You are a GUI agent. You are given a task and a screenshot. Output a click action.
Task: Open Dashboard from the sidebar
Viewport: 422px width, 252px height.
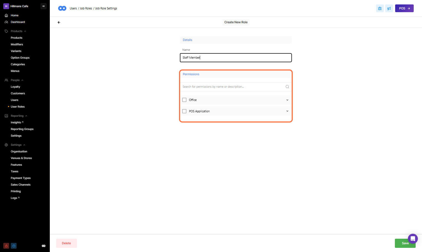coord(18,22)
